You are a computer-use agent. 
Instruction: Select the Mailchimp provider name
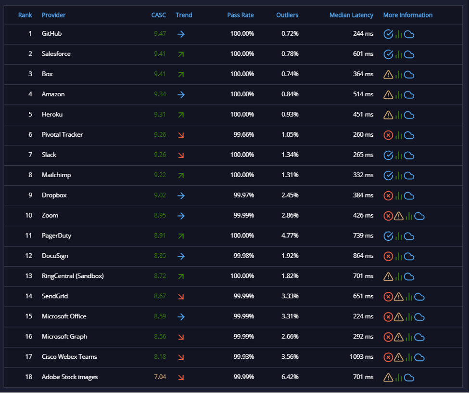(56, 175)
